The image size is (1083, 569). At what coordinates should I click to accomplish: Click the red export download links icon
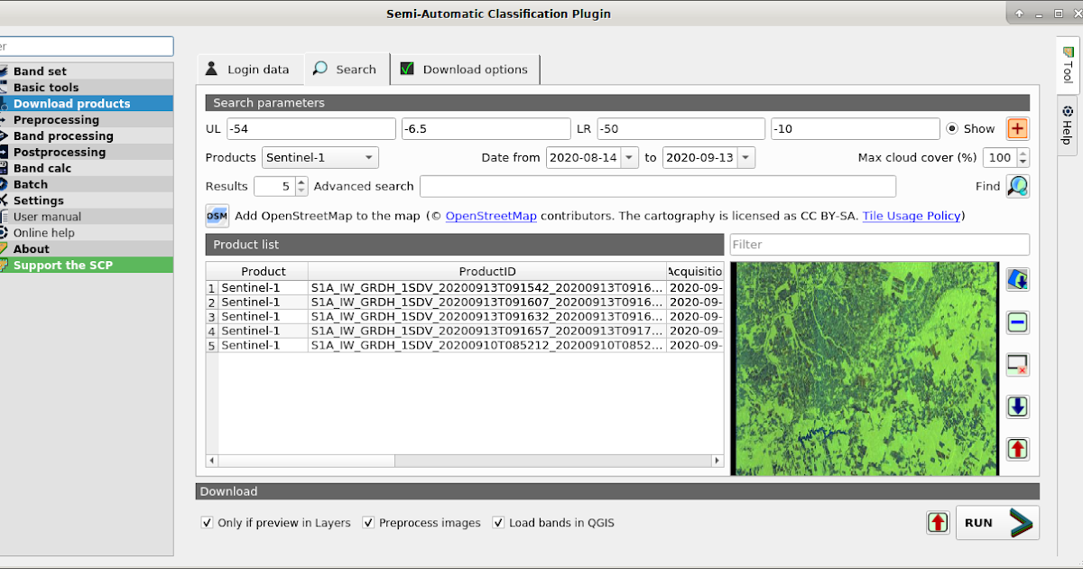tap(1017, 449)
